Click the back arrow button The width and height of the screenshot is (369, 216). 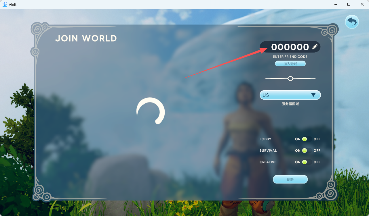[x=352, y=22]
